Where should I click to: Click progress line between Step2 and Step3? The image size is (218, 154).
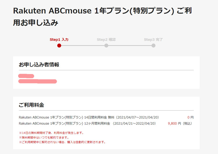click(x=130, y=46)
